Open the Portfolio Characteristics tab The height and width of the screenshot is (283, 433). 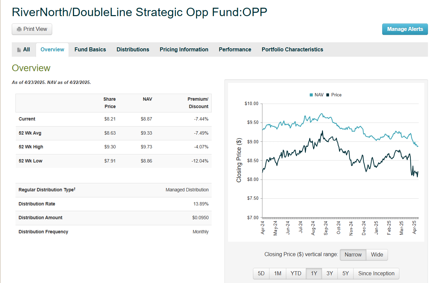tap(292, 49)
